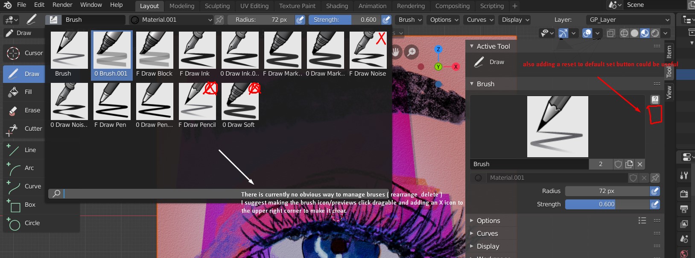Open the object visibility and selectability dropdown
This screenshot has height=258, width=695.
click(547, 33)
